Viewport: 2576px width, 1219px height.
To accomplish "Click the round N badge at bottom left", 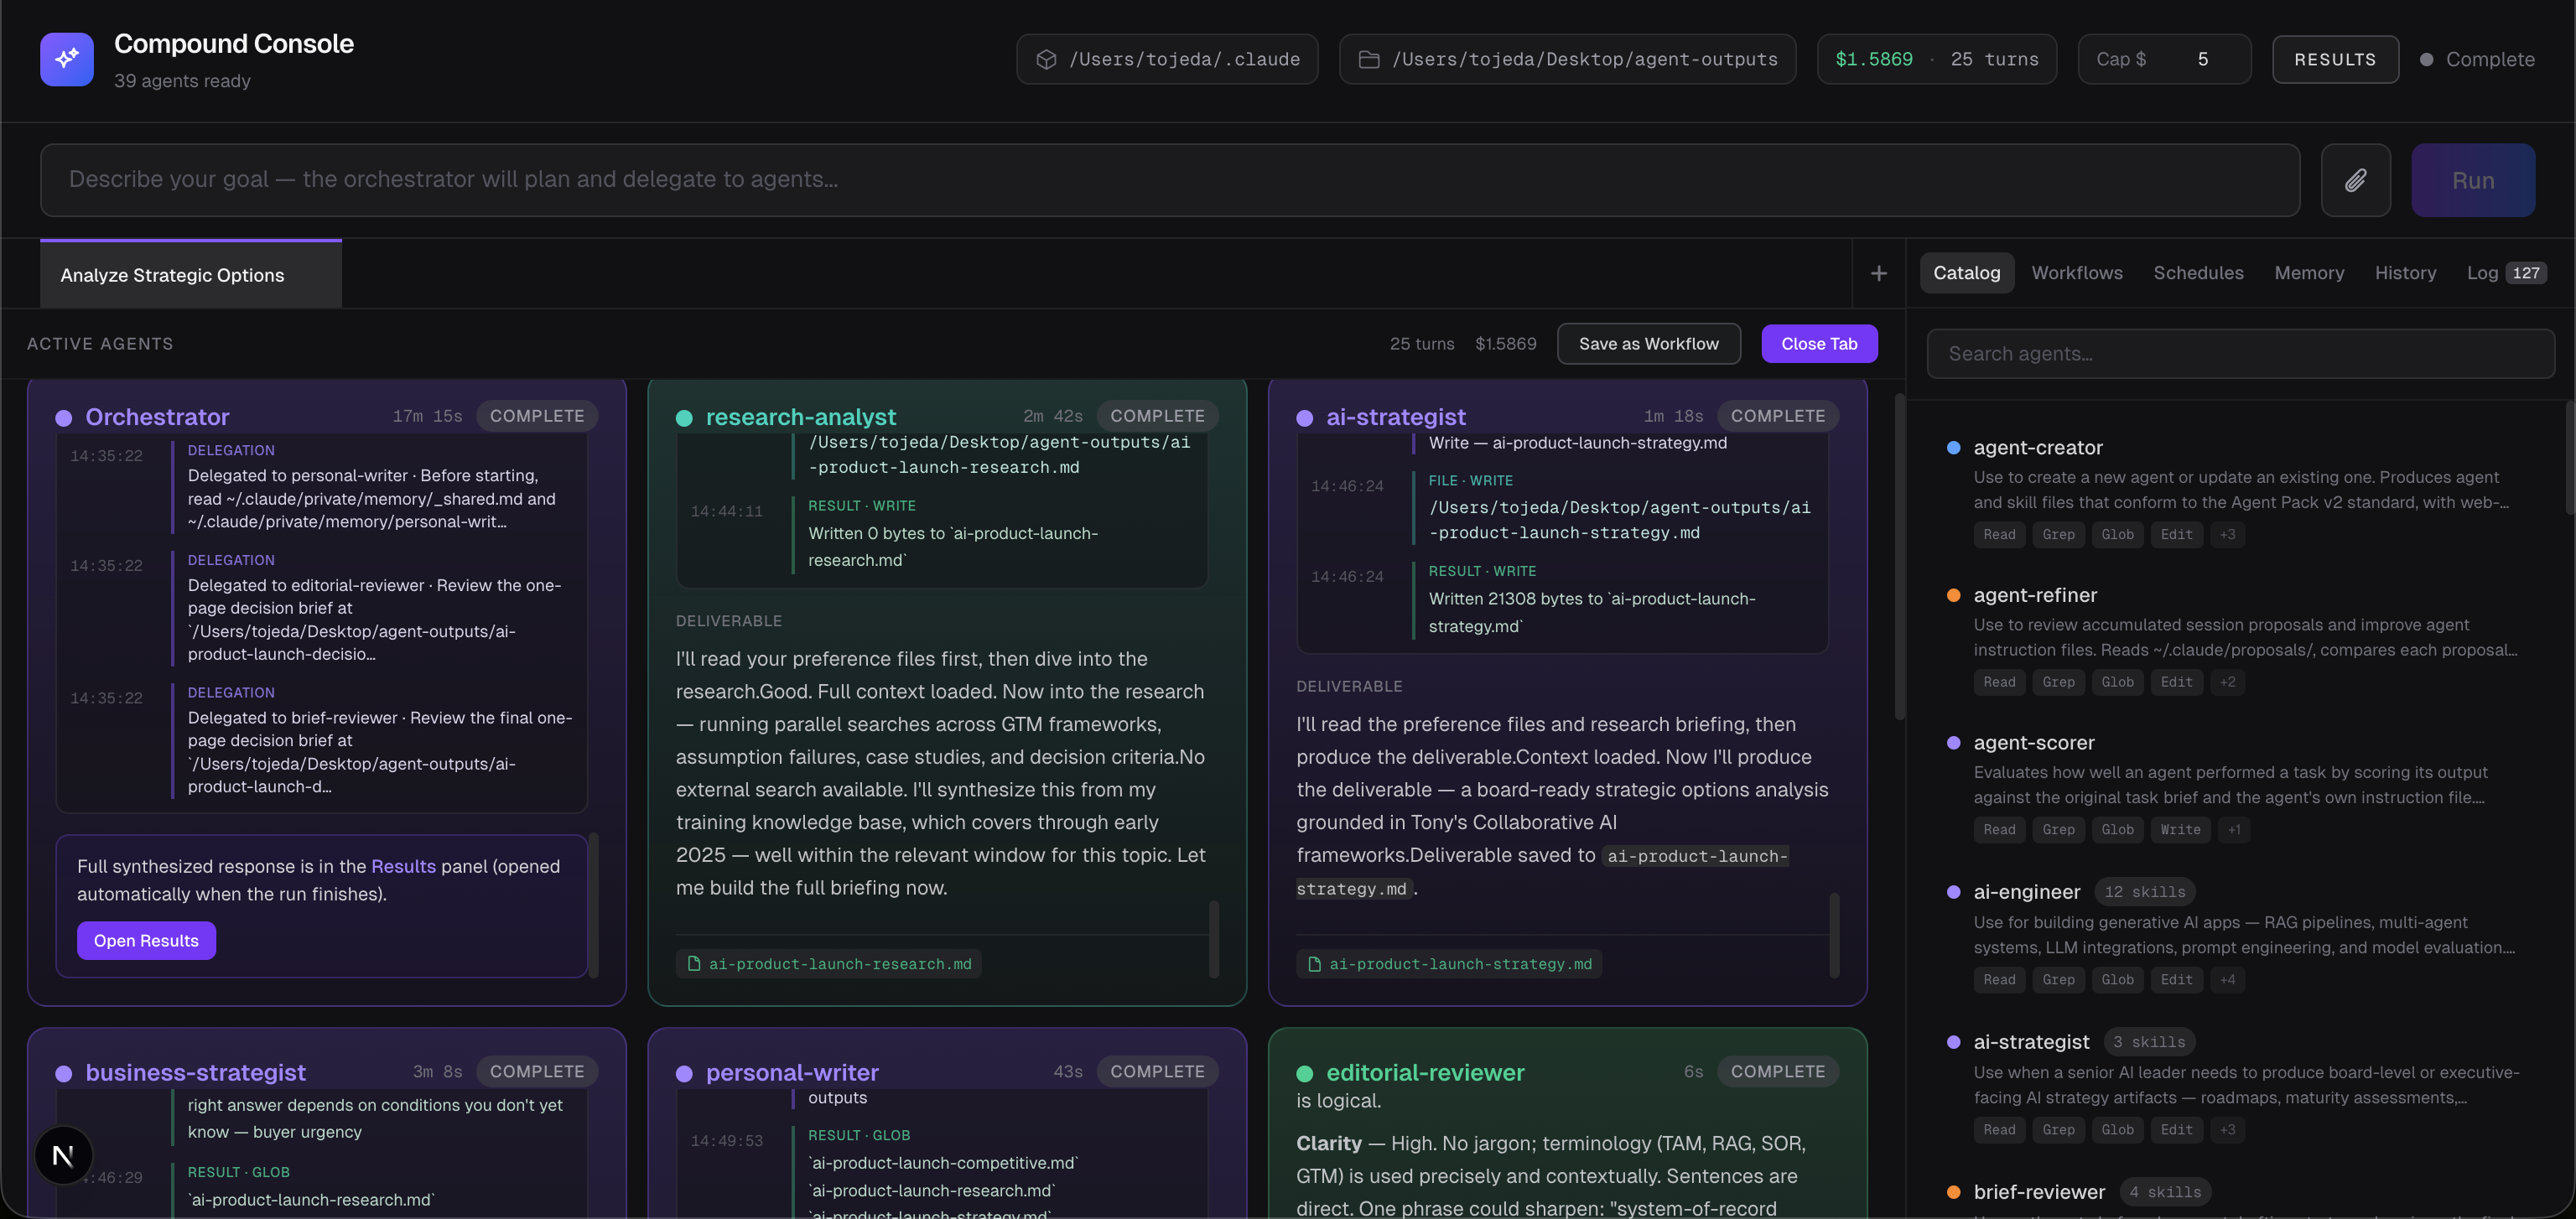I will coord(63,1155).
